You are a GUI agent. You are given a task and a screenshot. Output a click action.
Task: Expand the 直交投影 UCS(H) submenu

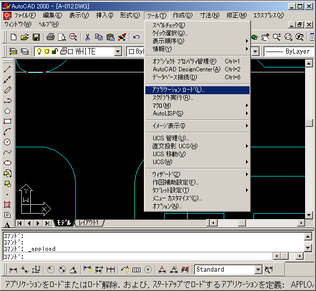pyautogui.click(x=197, y=146)
